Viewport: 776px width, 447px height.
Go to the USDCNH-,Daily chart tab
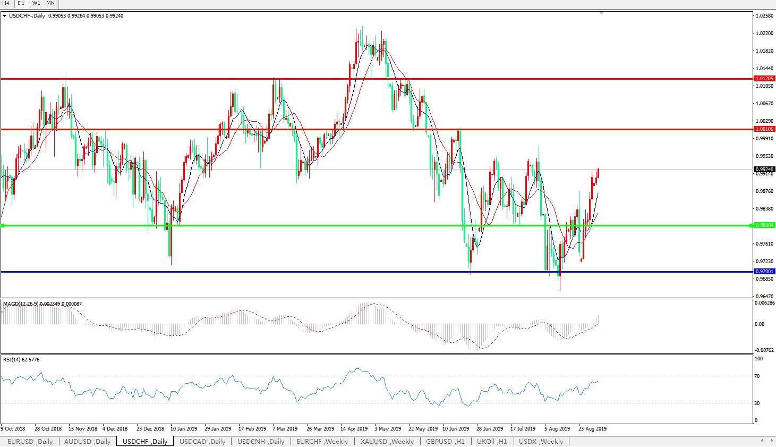coord(260,441)
